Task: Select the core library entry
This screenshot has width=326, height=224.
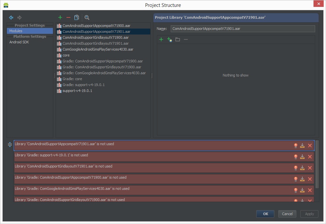Action: coord(103,55)
